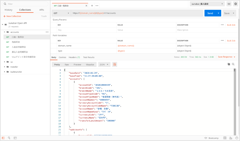Switch to two-pane layout icon
Image resolution: width=240 pixels, height=141 pixels.
(225, 138)
